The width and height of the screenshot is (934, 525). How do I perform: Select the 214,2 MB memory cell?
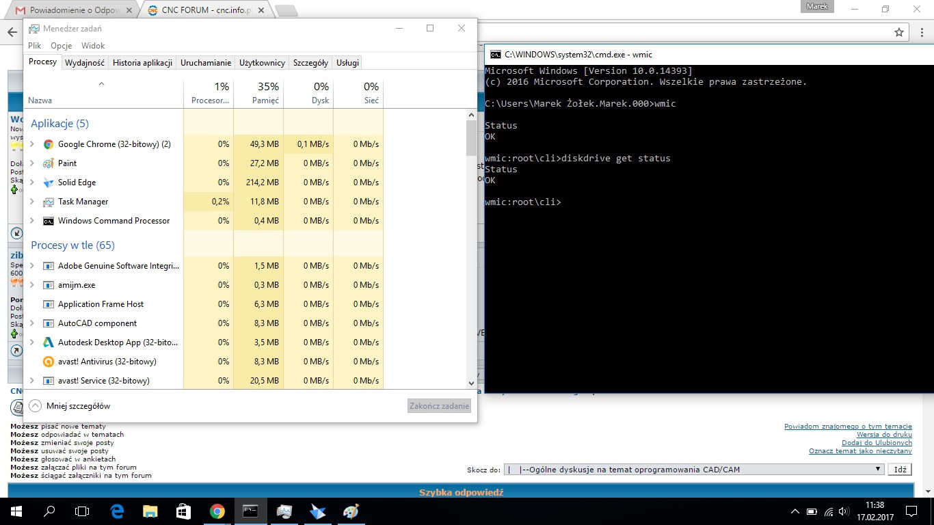[x=258, y=183]
